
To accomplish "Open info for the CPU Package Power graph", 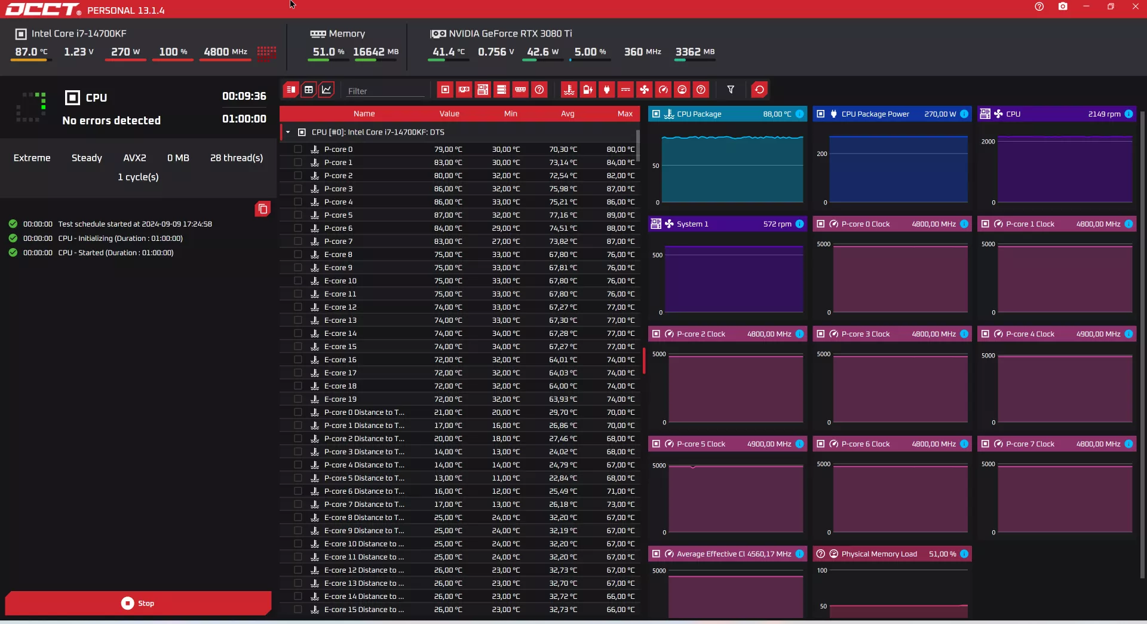I will (964, 114).
